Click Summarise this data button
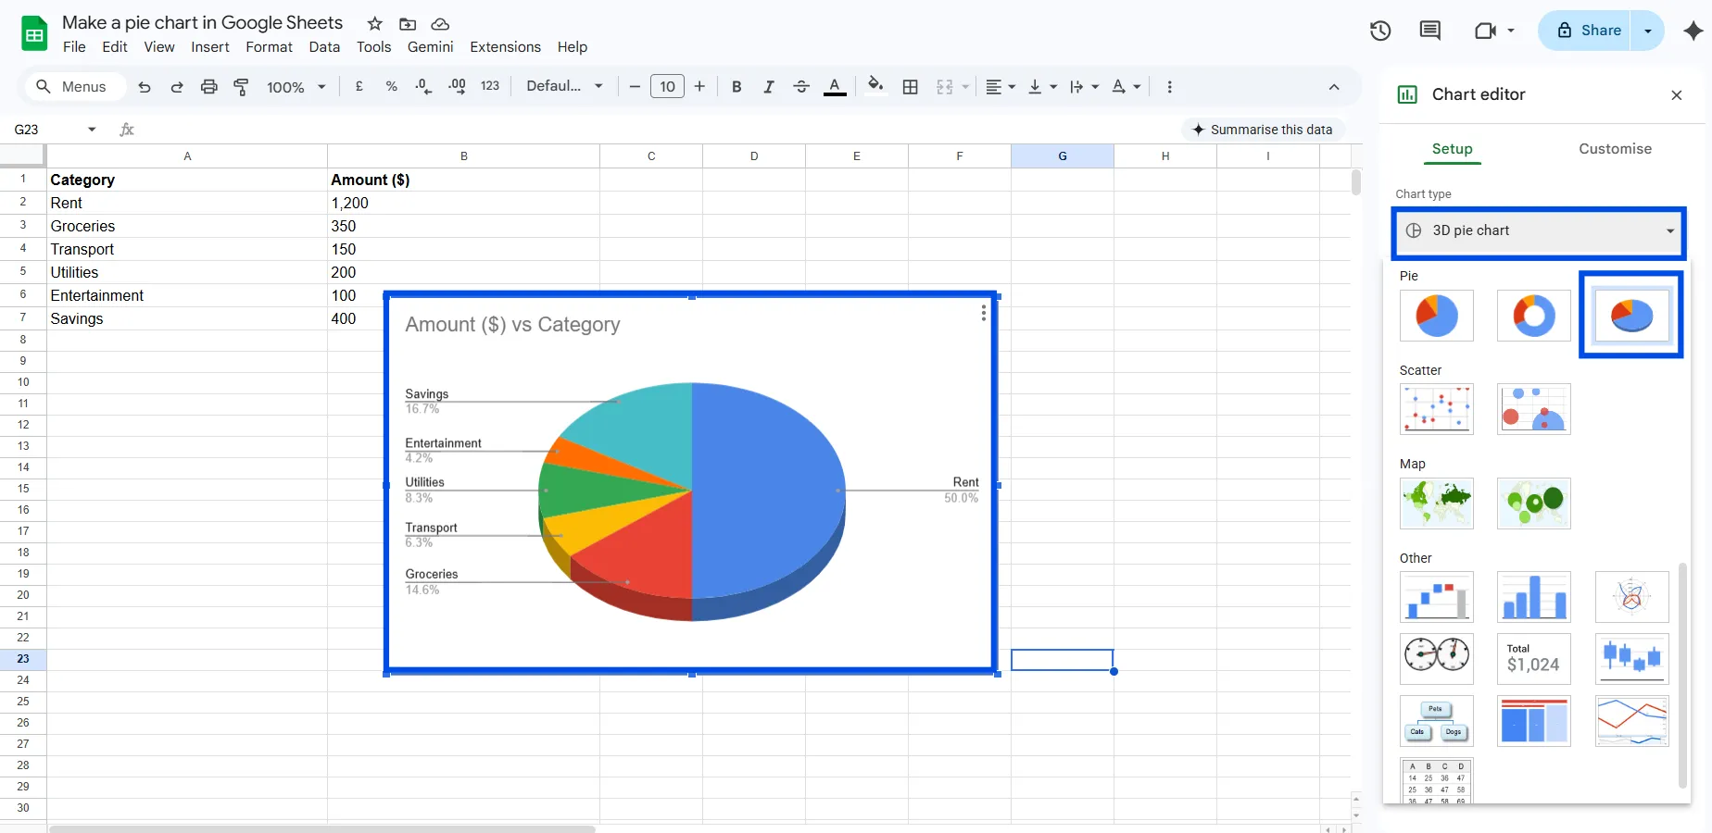 tap(1262, 130)
